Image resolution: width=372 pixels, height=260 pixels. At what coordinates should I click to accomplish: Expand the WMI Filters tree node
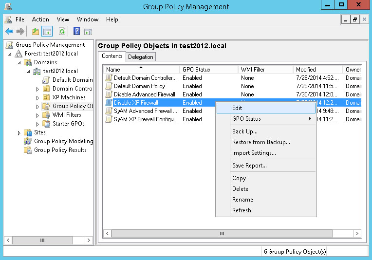coord(38,115)
